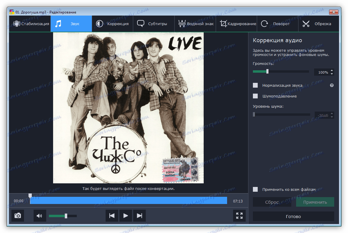Check Применить ко всем файлам
The image size is (348, 233).
(x=255, y=189)
